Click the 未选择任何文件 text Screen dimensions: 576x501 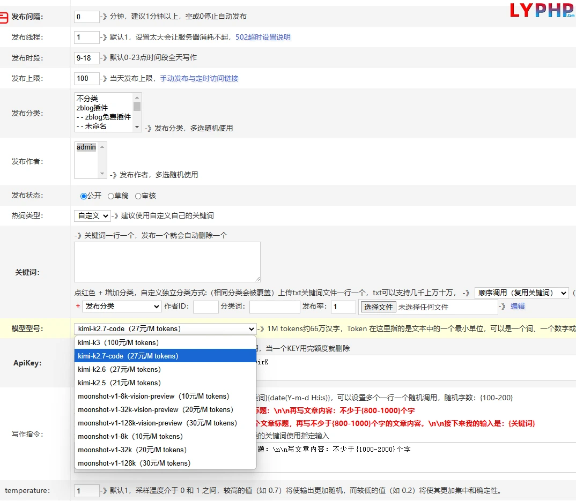423,307
